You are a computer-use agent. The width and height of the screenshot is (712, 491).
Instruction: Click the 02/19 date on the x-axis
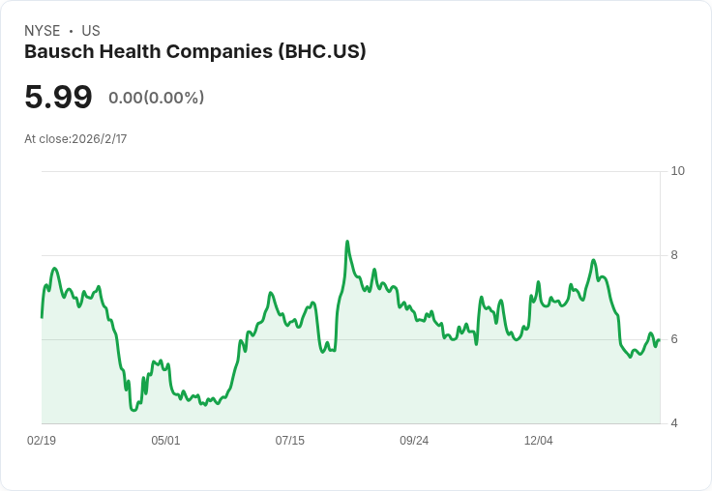(42, 441)
